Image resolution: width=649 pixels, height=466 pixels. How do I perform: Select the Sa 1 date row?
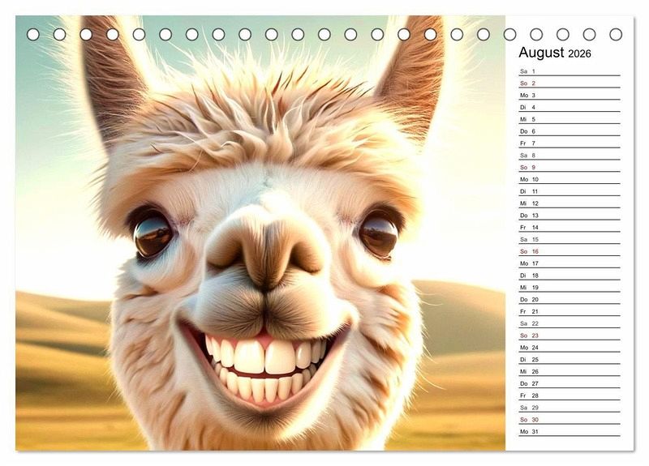click(569, 71)
